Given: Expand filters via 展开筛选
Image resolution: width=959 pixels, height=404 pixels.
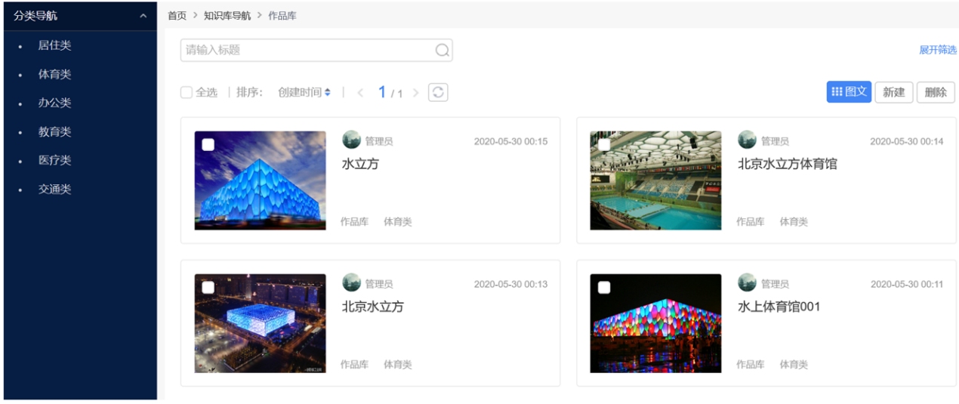Looking at the screenshot, I should point(937,50).
